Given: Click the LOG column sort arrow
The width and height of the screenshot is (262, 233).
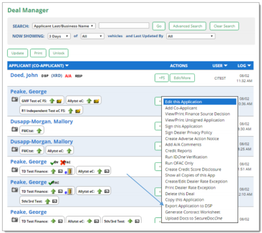Looking at the screenshot, I should click(249, 66).
